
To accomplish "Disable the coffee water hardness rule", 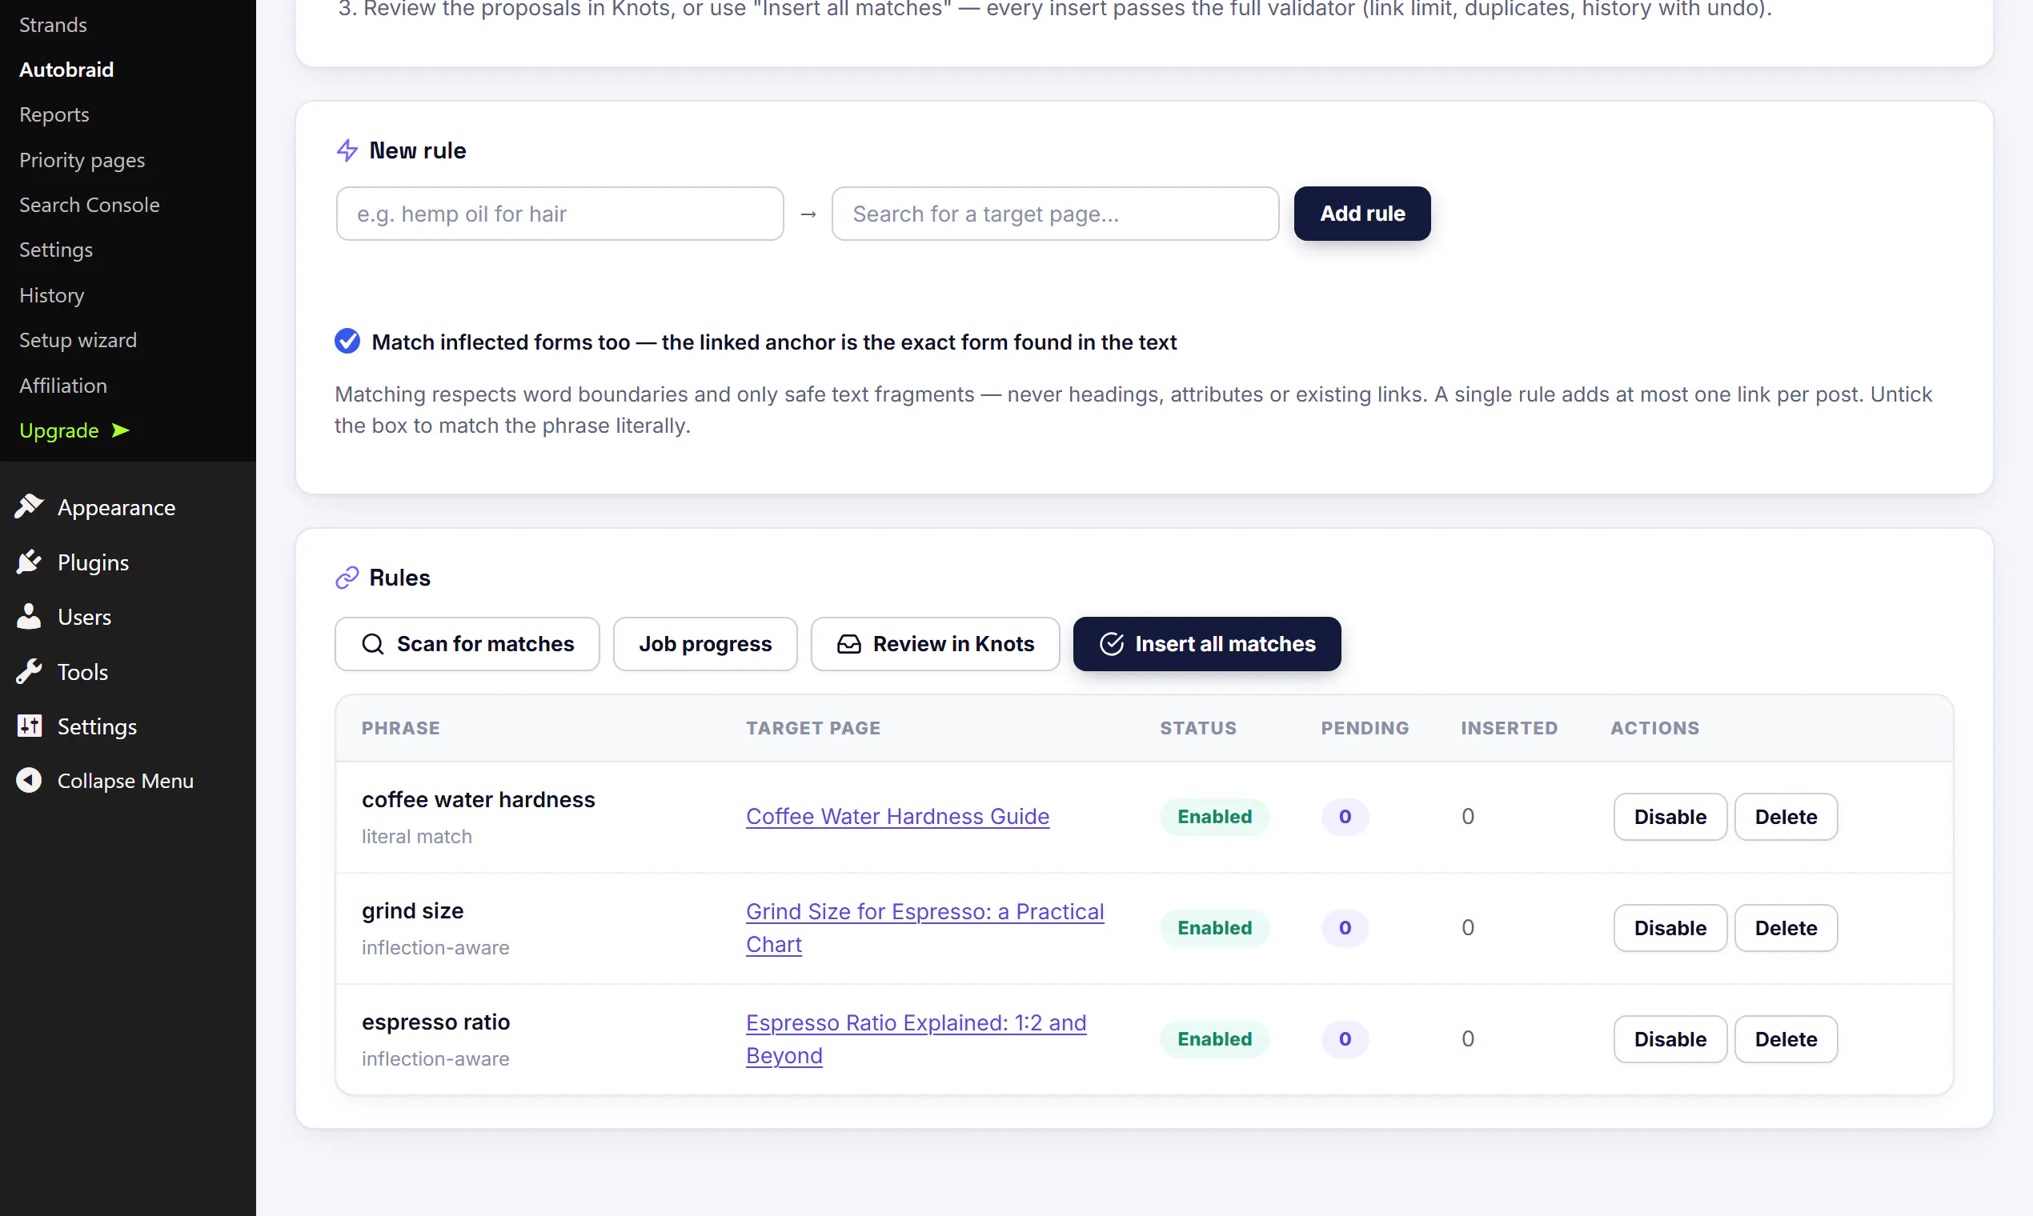I will [1670, 817].
